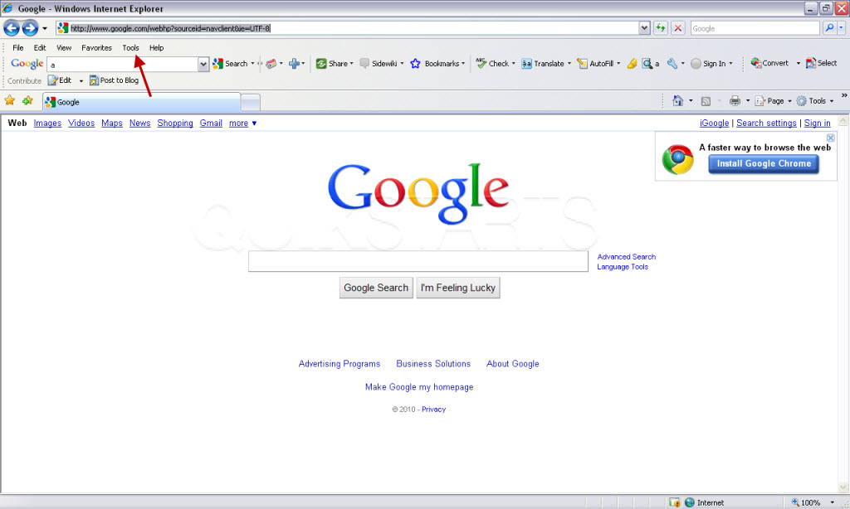Click Sign In on Google Toolbar
850x509 pixels.
pyautogui.click(x=709, y=63)
